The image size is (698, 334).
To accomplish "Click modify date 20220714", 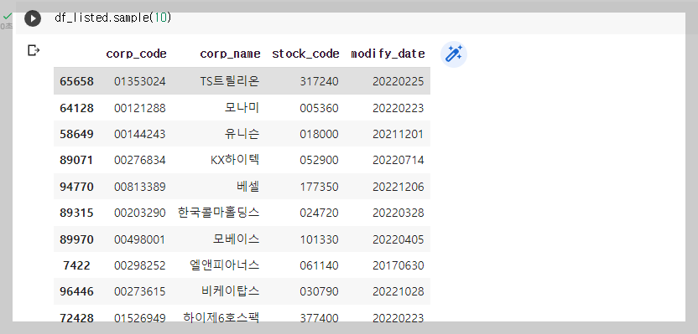I will click(x=398, y=160).
